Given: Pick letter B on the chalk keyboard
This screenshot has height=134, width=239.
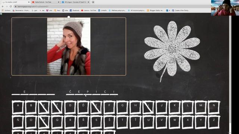Looking at the screenshot, I should 31,107.
